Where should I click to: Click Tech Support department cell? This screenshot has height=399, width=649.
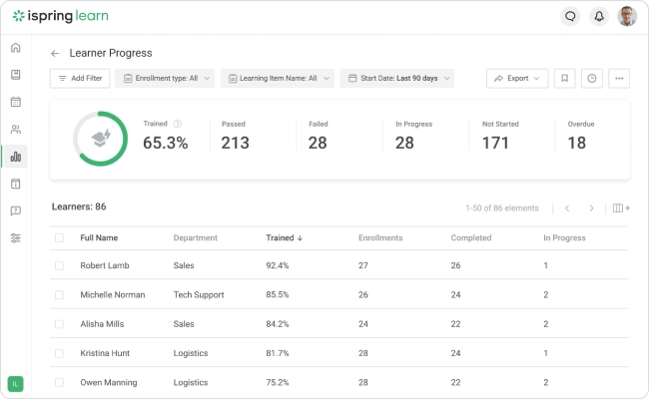pos(199,295)
